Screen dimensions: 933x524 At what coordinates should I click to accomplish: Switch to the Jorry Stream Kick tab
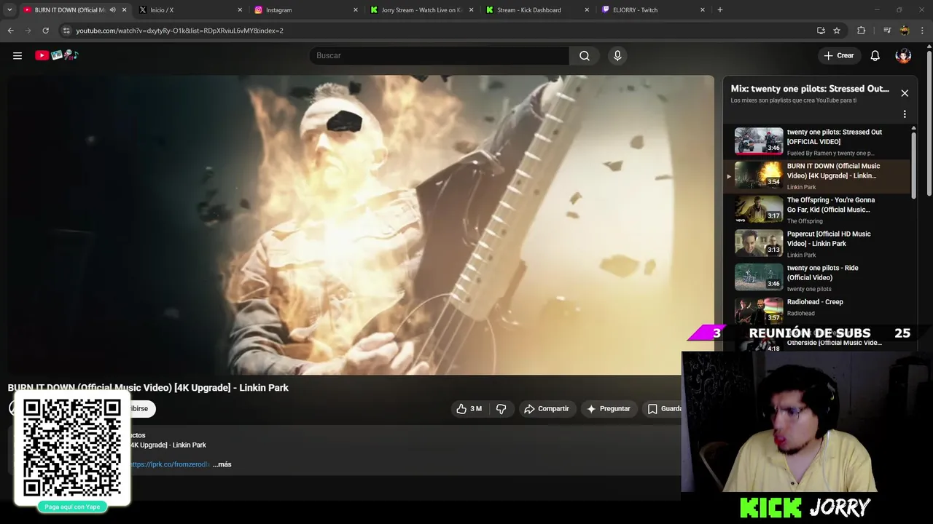[x=421, y=10]
